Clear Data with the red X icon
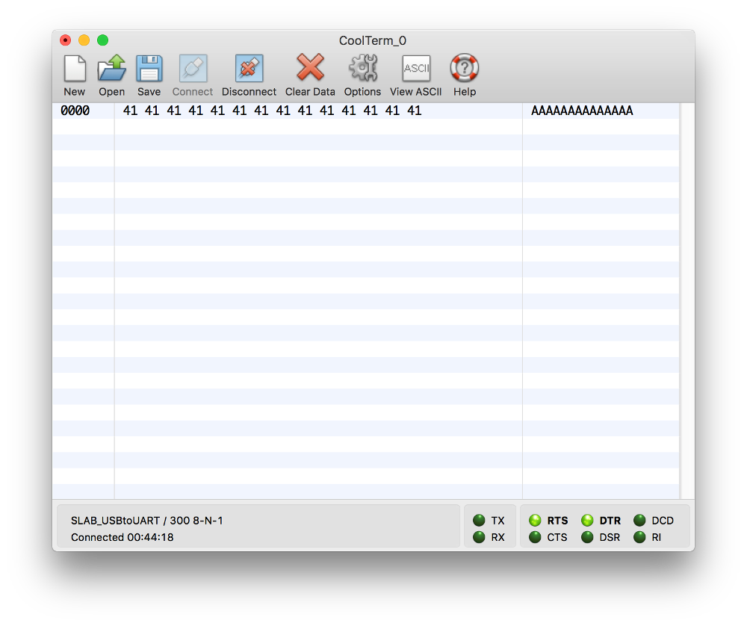747x626 pixels. (310, 69)
